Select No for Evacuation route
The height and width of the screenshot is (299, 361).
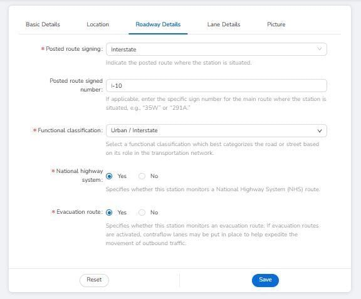coord(142,212)
